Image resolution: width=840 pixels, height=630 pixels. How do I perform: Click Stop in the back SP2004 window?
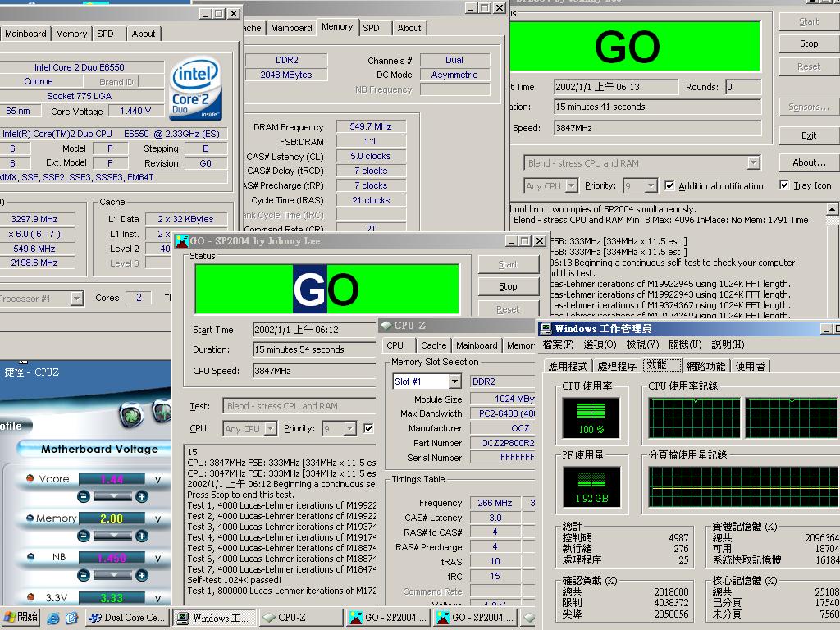808,44
